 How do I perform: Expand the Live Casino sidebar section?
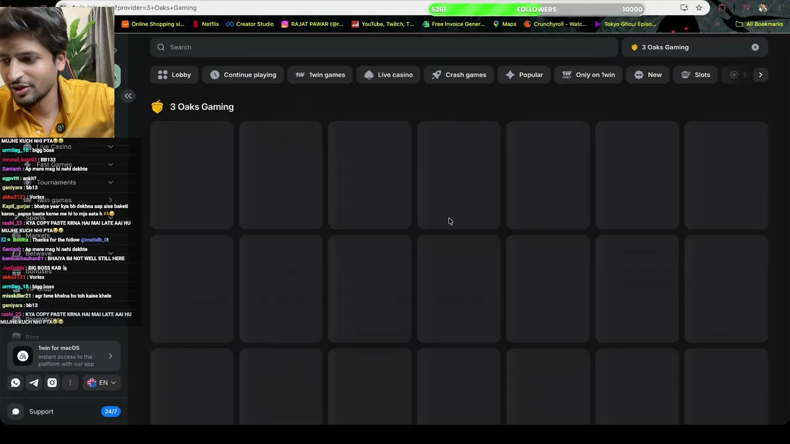110,147
